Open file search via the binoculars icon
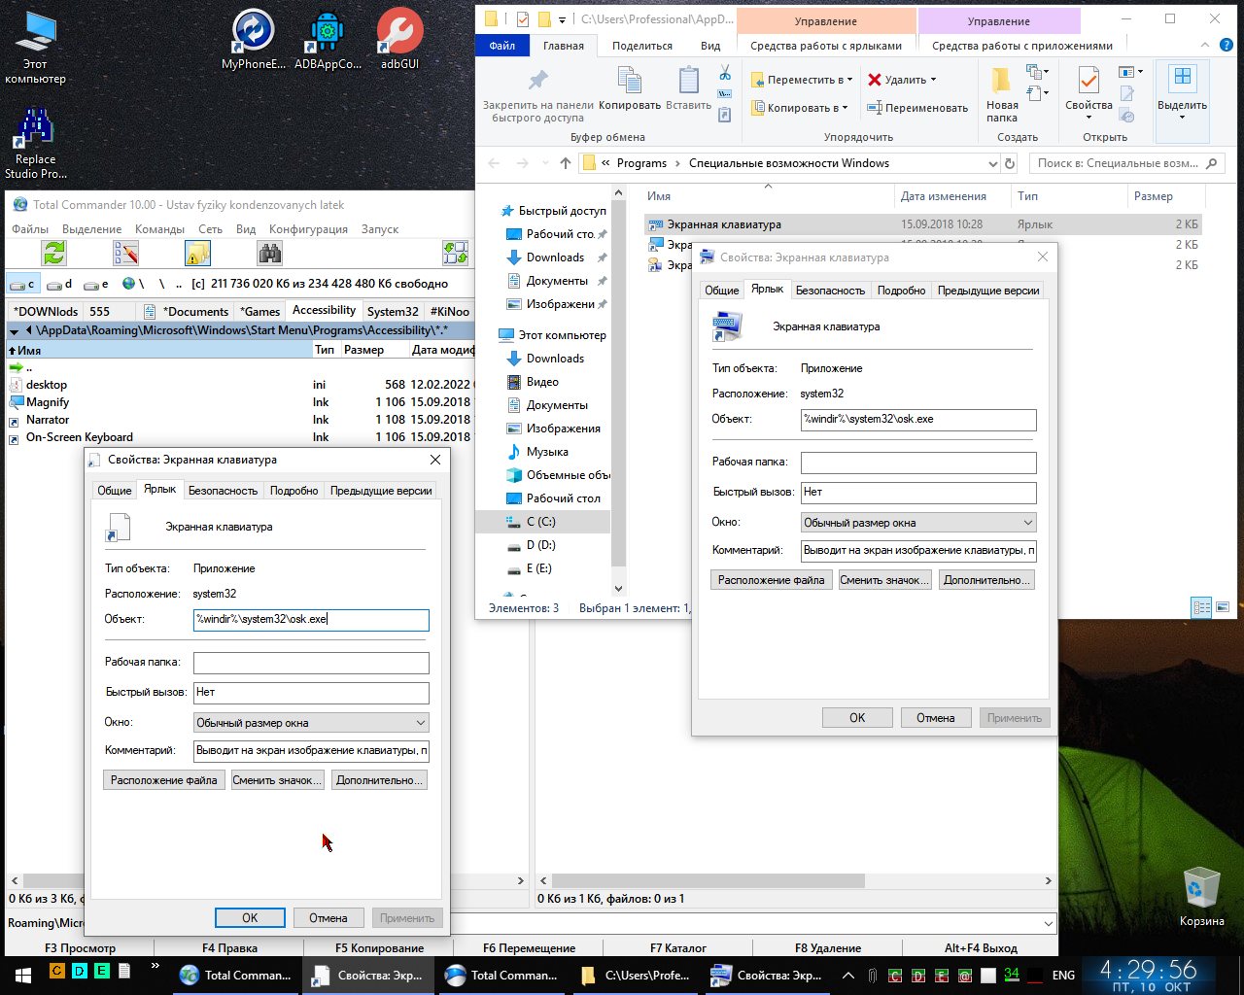 tap(270, 254)
